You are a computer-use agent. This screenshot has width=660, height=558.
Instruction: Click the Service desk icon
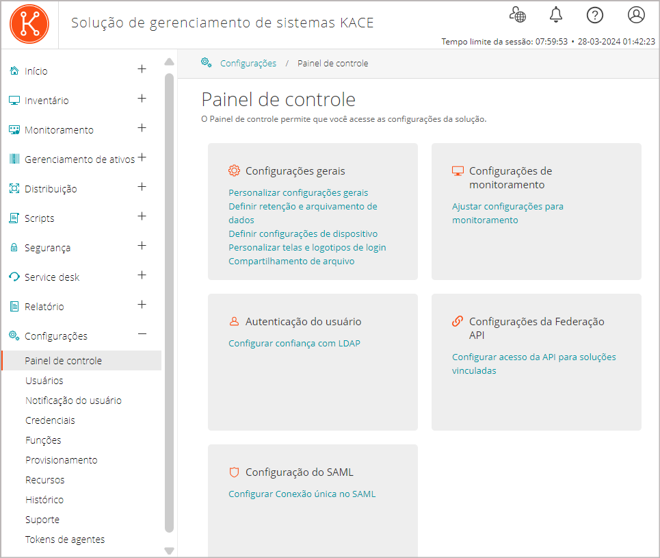tap(13, 276)
